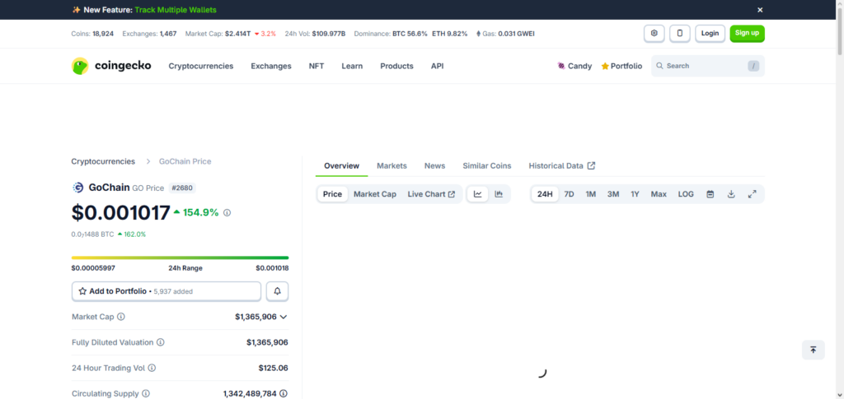Image resolution: width=844 pixels, height=399 pixels.
Task: Click the price alert bell icon
Action: click(x=277, y=291)
